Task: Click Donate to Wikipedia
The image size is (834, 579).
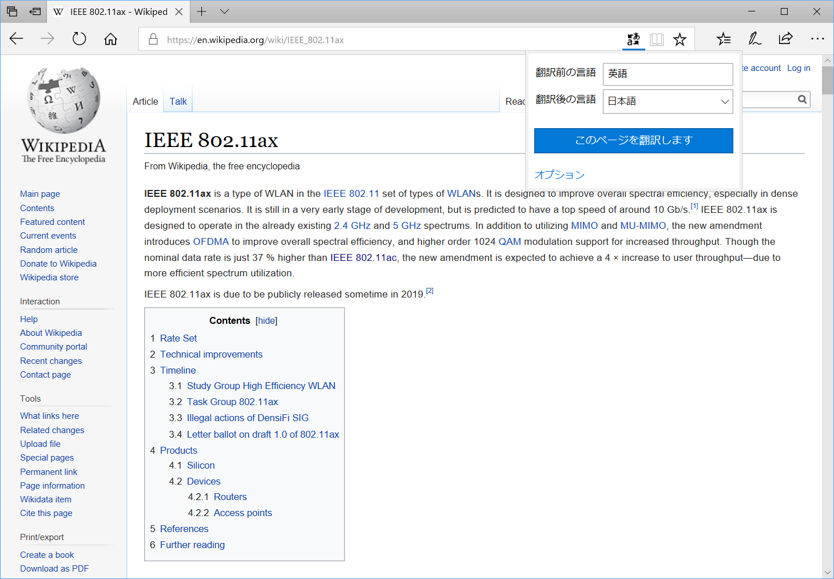Action: pyautogui.click(x=58, y=264)
